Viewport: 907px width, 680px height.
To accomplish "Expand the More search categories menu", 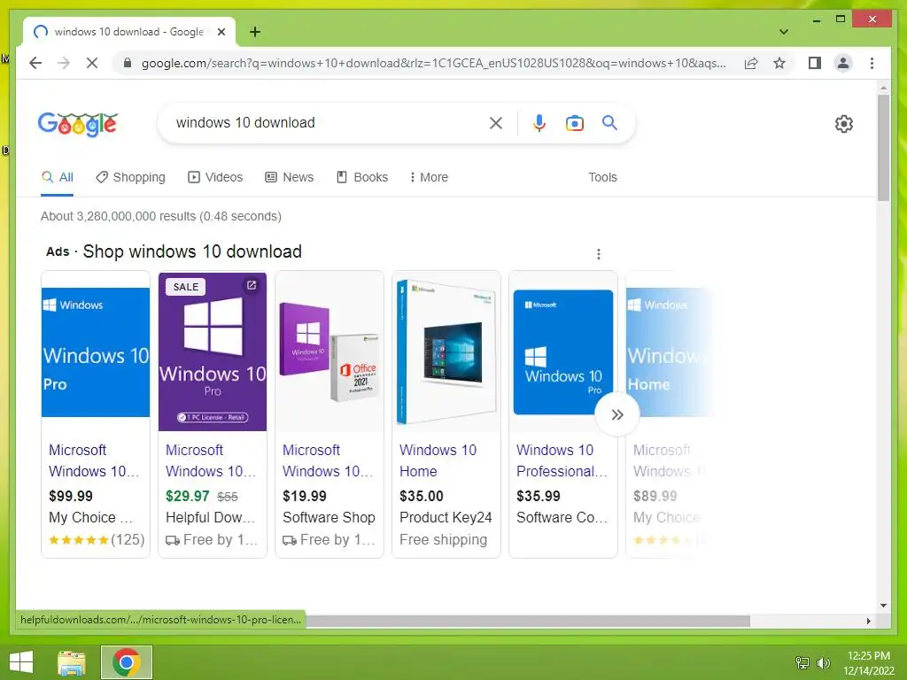I will pos(429,177).
